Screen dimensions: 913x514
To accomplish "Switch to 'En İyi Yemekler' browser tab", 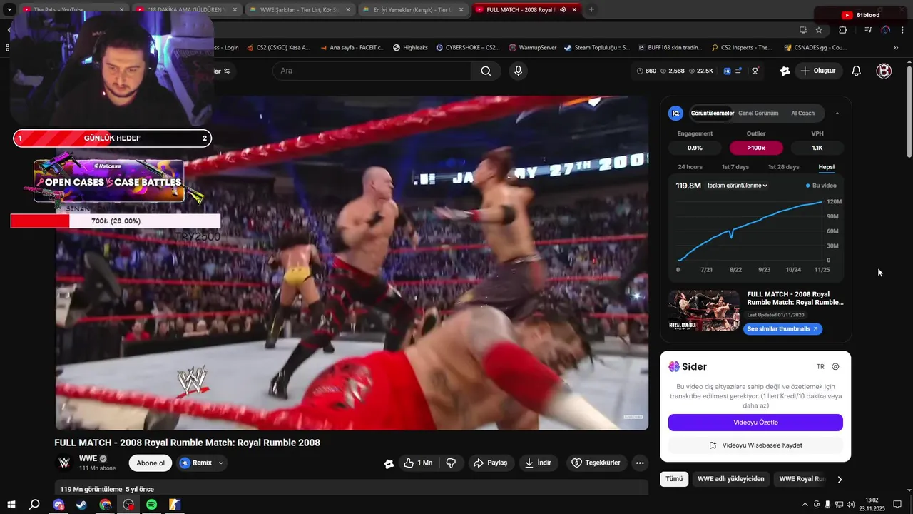I will coord(412,9).
